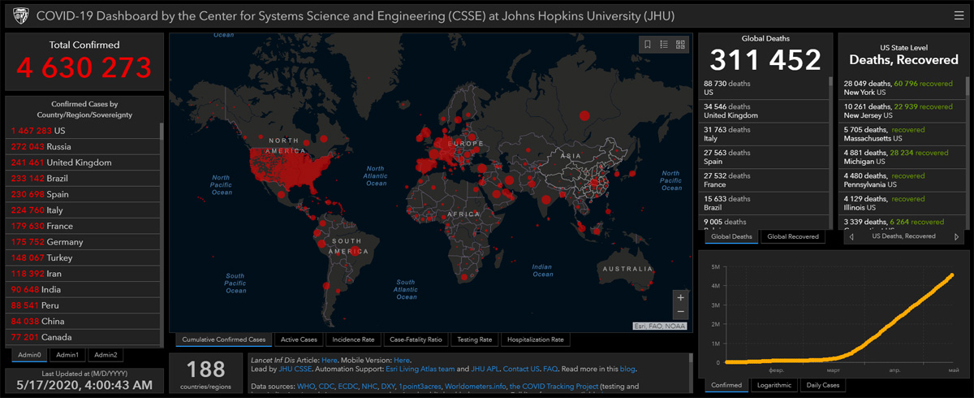This screenshot has width=974, height=398.
Task: Select '27 532 deaths France' row
Action: click(x=765, y=180)
